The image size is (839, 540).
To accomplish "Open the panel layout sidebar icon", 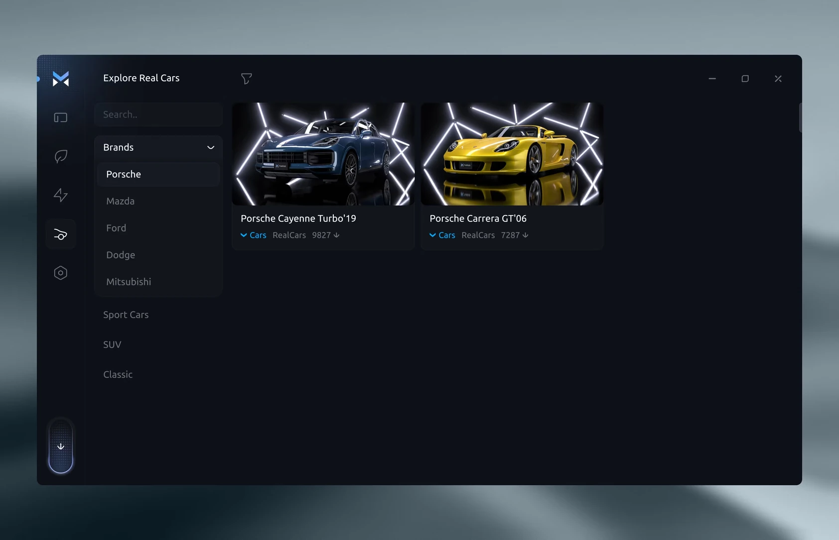I will [x=61, y=118].
